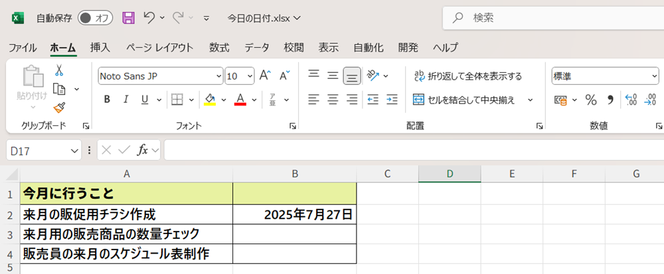The height and width of the screenshot is (274, 664).
Task: Select middle vertical alignment
Action: [x=333, y=76]
